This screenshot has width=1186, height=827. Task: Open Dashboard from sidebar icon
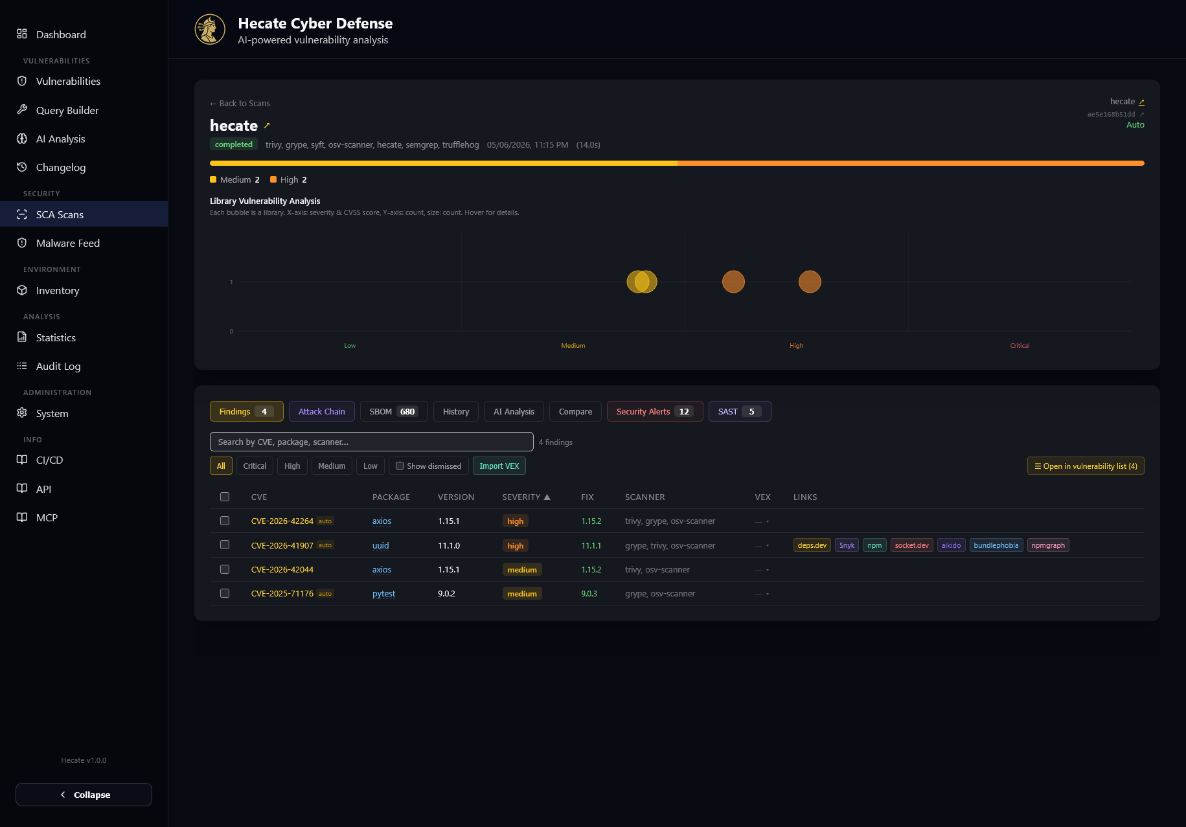point(22,34)
